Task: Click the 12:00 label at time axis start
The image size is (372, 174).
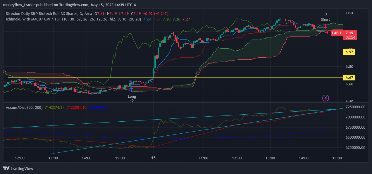Action: click(x=20, y=158)
